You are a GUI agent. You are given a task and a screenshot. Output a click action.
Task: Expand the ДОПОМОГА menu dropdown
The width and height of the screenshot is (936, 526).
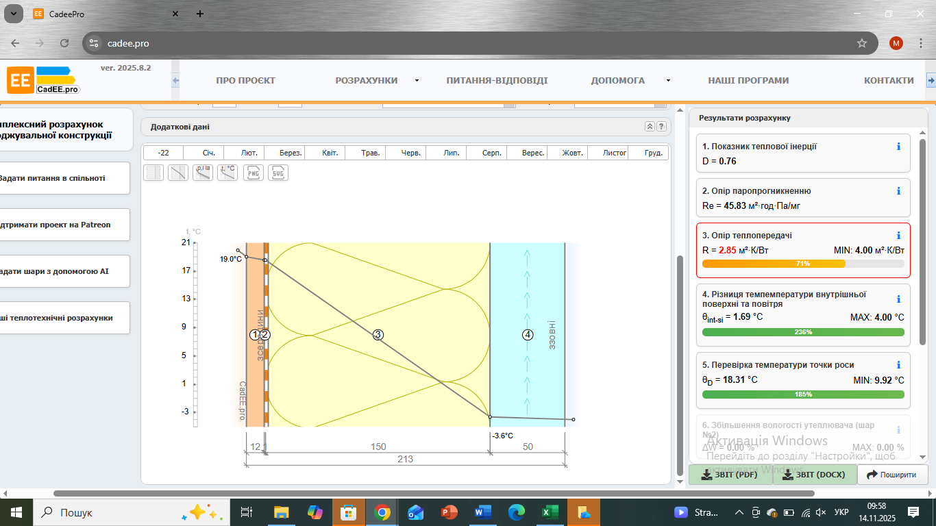668,81
